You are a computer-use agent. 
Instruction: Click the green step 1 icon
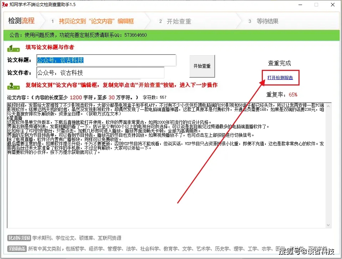point(13,48)
